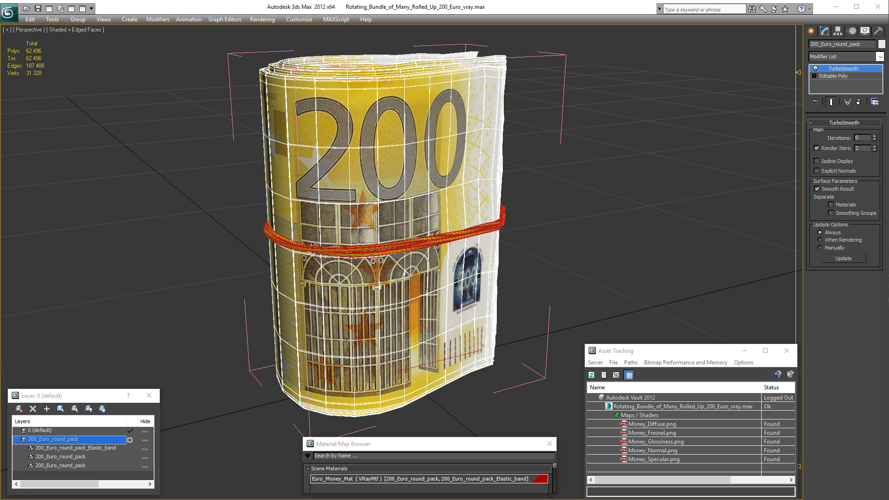Open the Utilities hammer panel tab

point(878,31)
